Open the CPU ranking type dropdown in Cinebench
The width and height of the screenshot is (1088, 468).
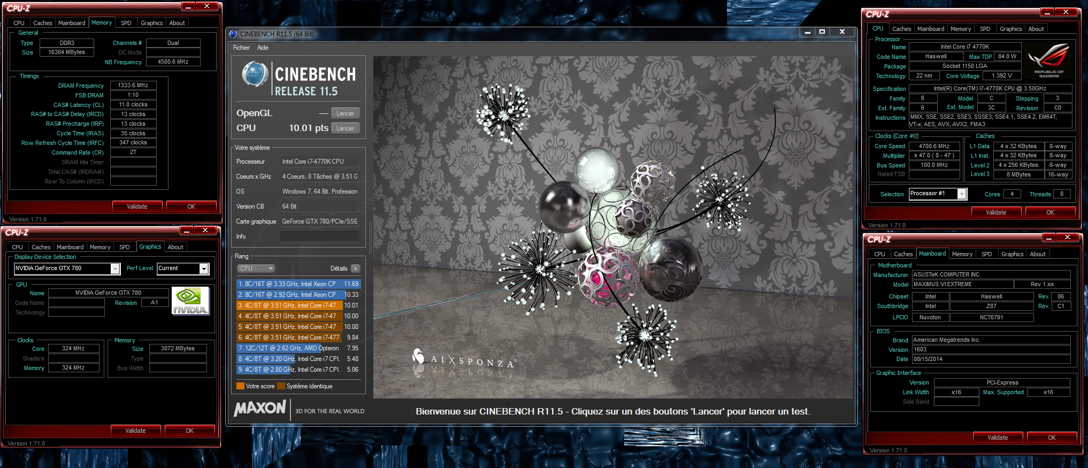point(256,268)
